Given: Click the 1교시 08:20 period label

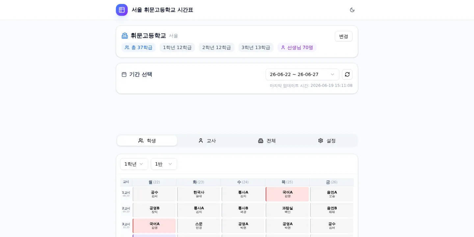Looking at the screenshot, I should tap(126, 194).
